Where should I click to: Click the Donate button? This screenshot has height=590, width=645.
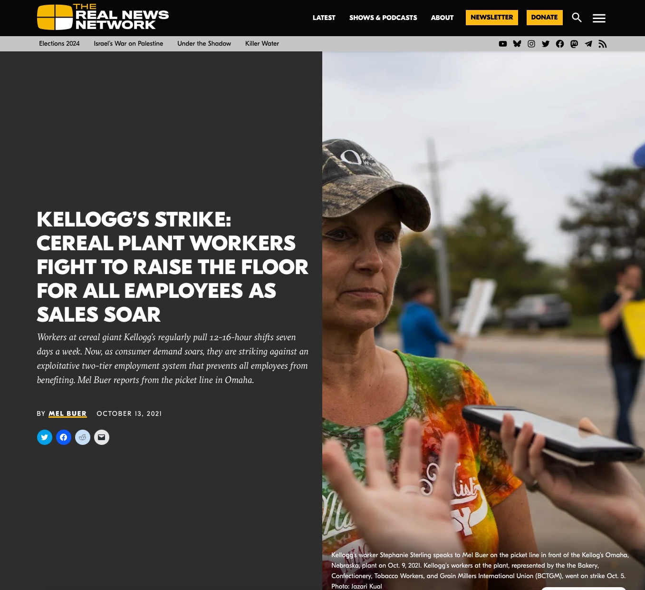(x=545, y=18)
